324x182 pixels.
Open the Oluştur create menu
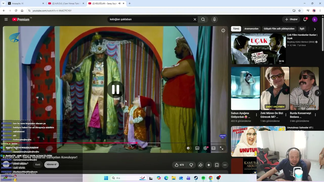click(291, 19)
